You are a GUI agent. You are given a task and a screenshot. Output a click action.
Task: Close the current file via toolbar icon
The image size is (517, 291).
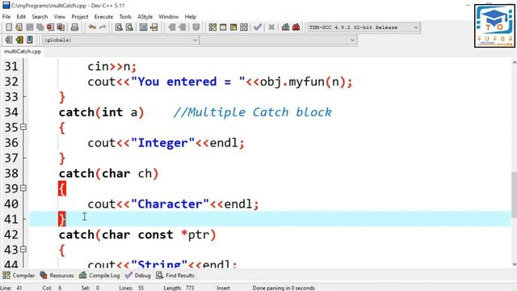[x=50, y=27]
